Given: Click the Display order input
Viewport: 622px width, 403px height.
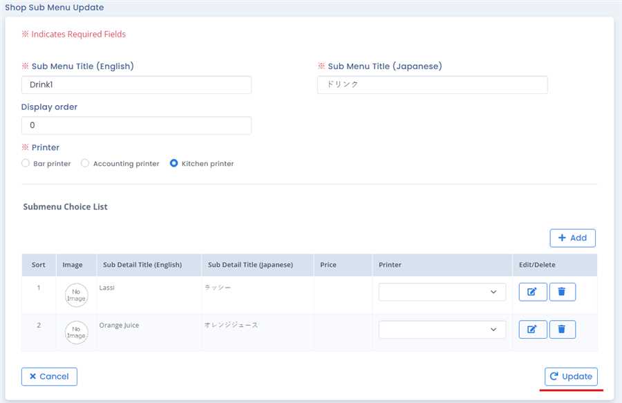Looking at the screenshot, I should tap(136, 126).
